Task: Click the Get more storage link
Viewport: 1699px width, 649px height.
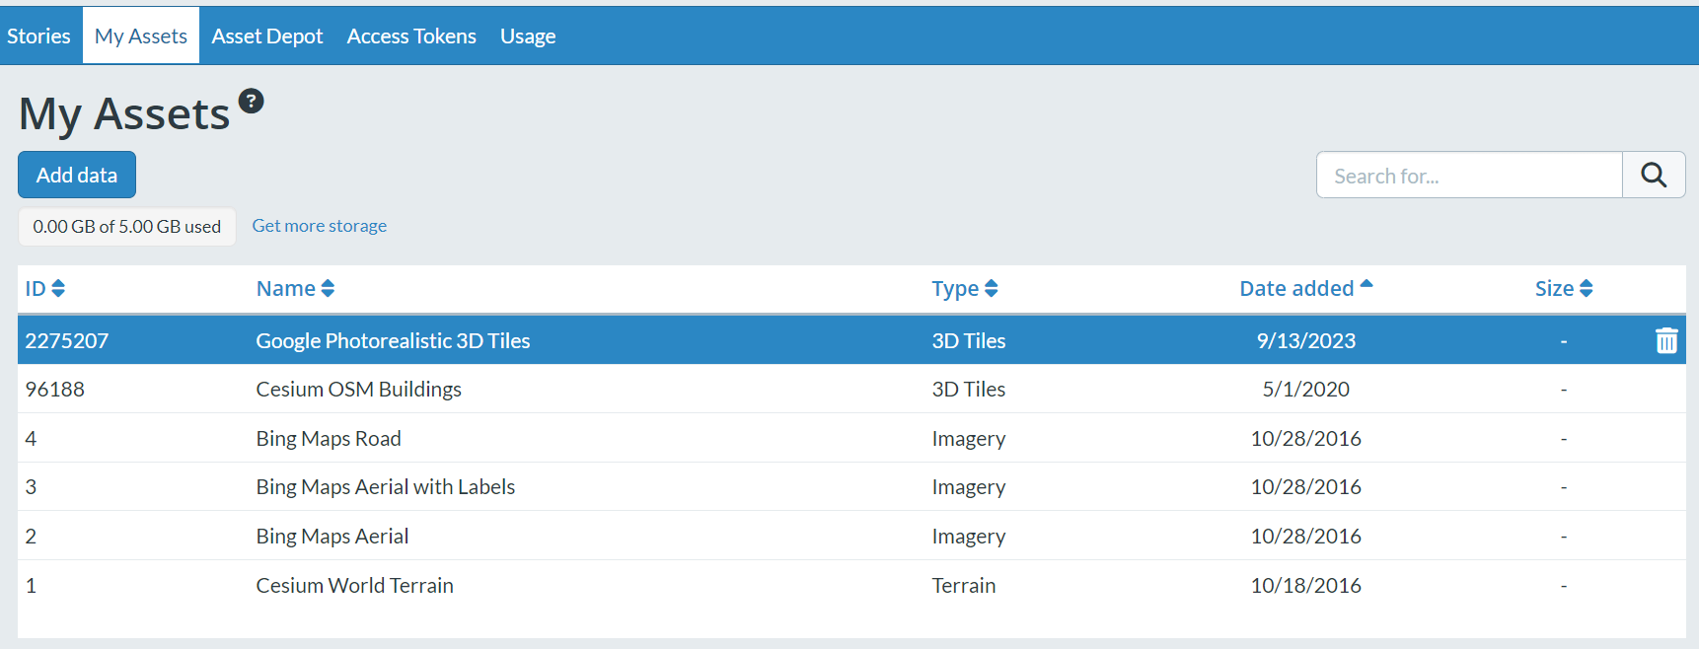Action: (x=319, y=226)
